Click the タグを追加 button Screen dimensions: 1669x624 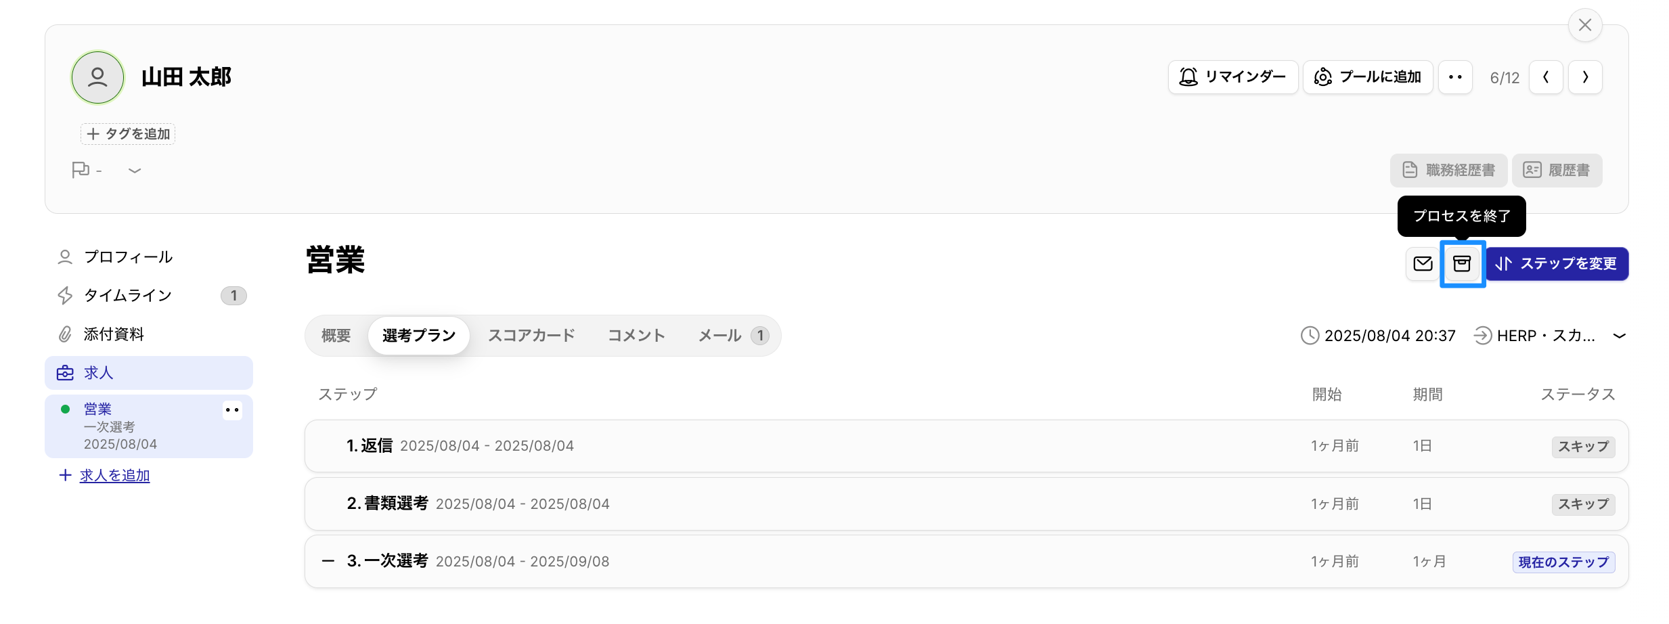[x=127, y=133]
